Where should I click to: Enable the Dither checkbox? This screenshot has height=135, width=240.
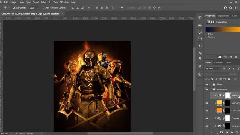point(206,34)
